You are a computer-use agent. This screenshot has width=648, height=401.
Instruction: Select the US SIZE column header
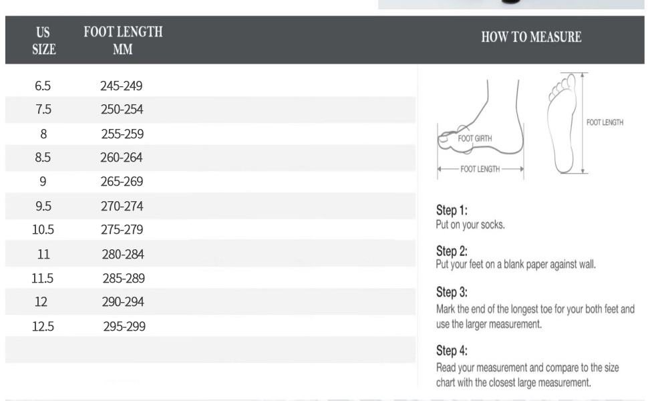43,41
